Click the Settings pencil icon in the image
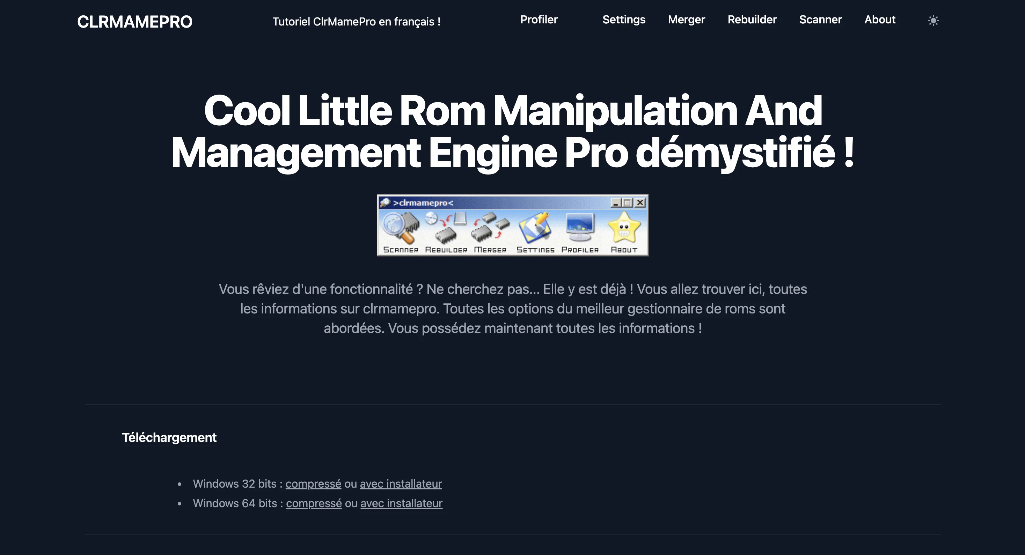 [x=535, y=228]
